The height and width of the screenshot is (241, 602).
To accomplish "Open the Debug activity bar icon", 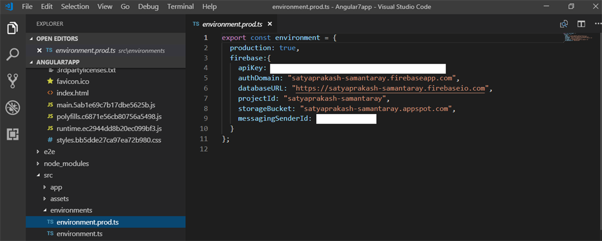I will click(13, 108).
